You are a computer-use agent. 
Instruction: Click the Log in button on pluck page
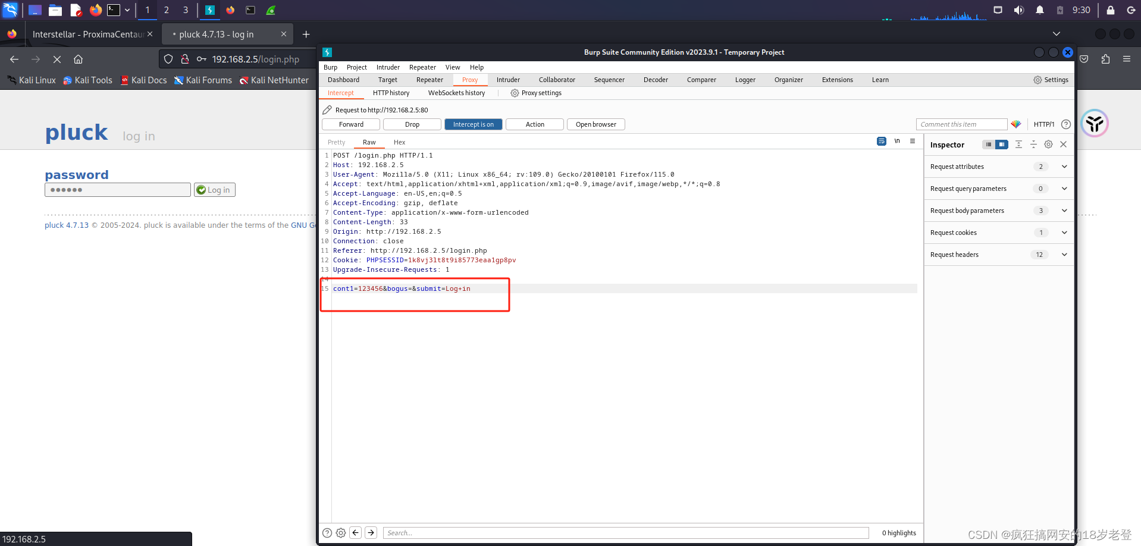coord(214,190)
